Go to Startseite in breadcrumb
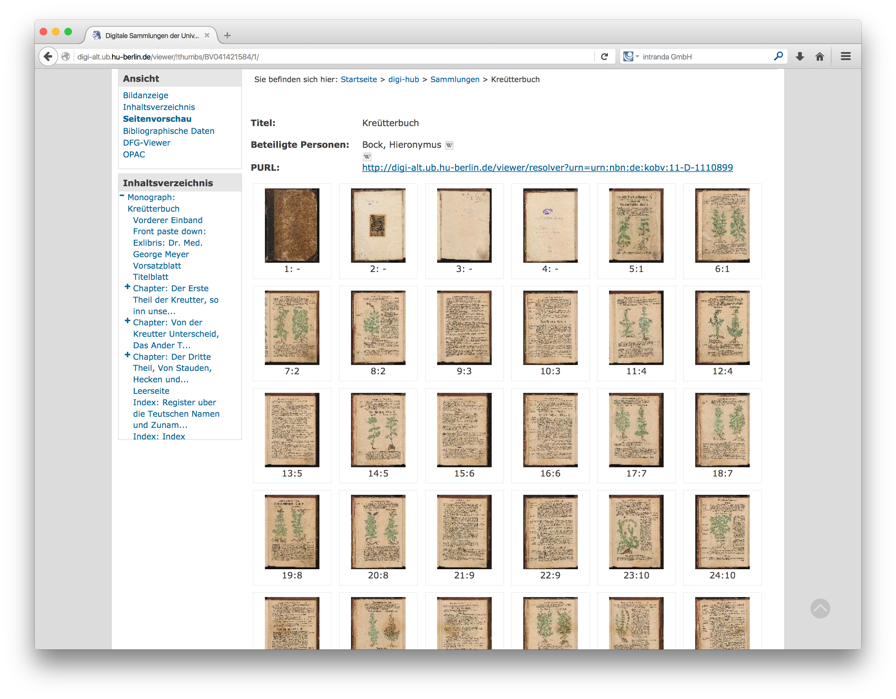 click(358, 80)
